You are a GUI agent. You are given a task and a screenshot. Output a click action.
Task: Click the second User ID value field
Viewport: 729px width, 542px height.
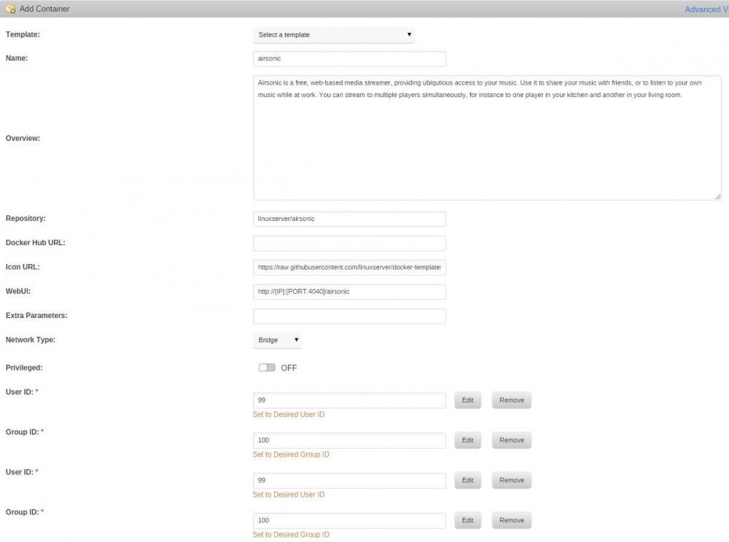[350, 480]
